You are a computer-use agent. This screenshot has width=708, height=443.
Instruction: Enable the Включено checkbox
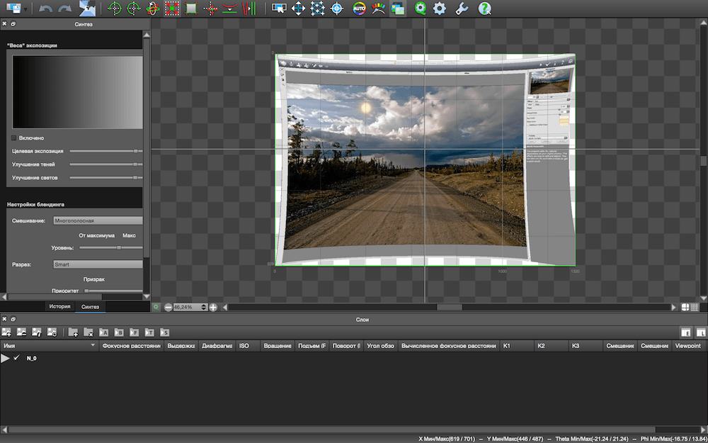click(14, 138)
